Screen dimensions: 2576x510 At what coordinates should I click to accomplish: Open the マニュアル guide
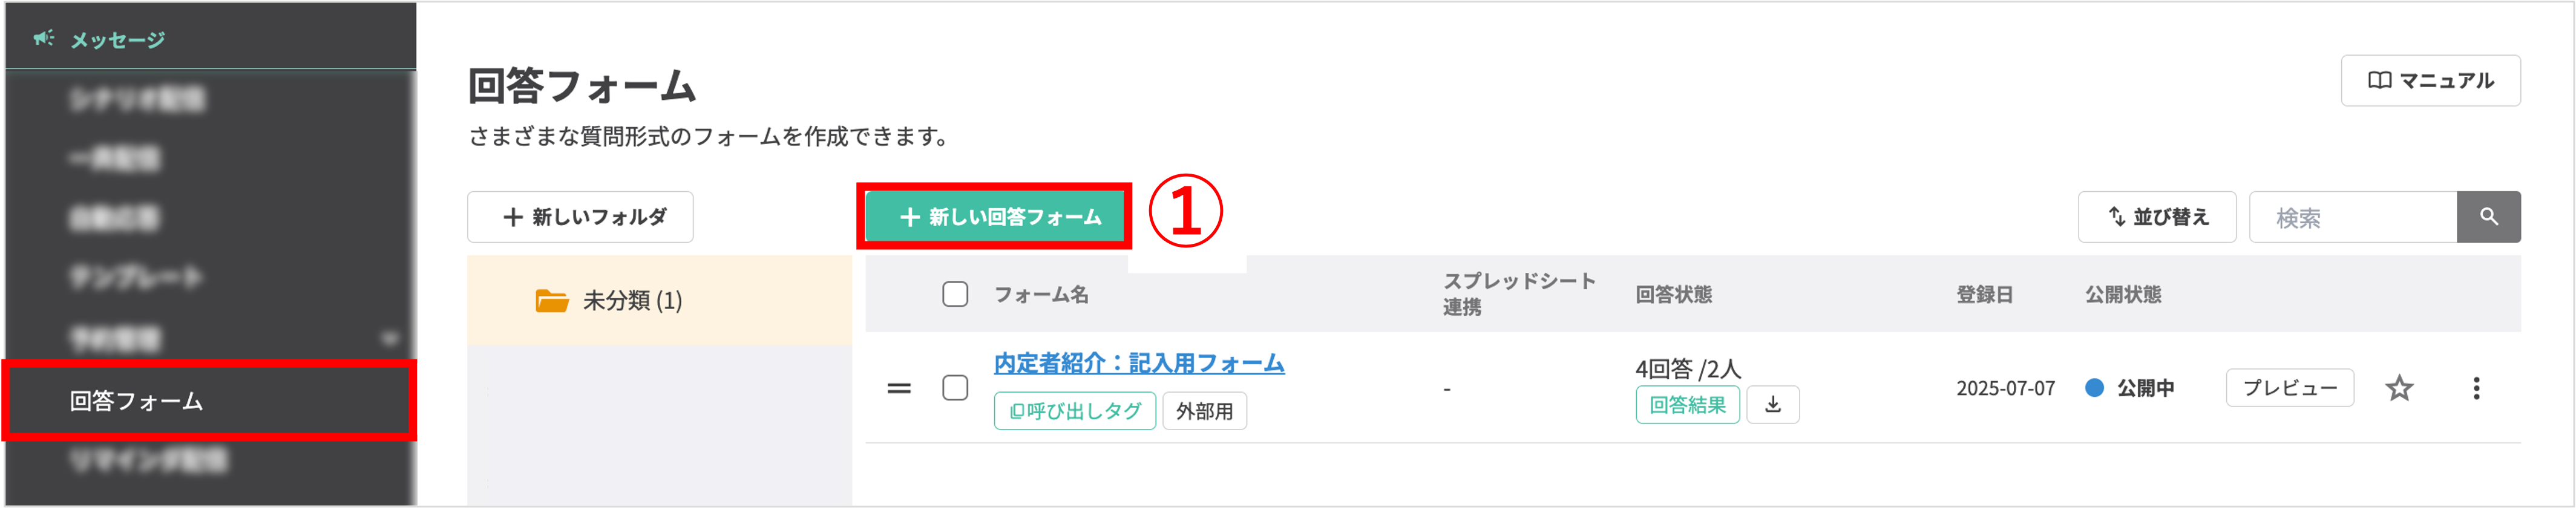pyautogui.click(x=2430, y=80)
